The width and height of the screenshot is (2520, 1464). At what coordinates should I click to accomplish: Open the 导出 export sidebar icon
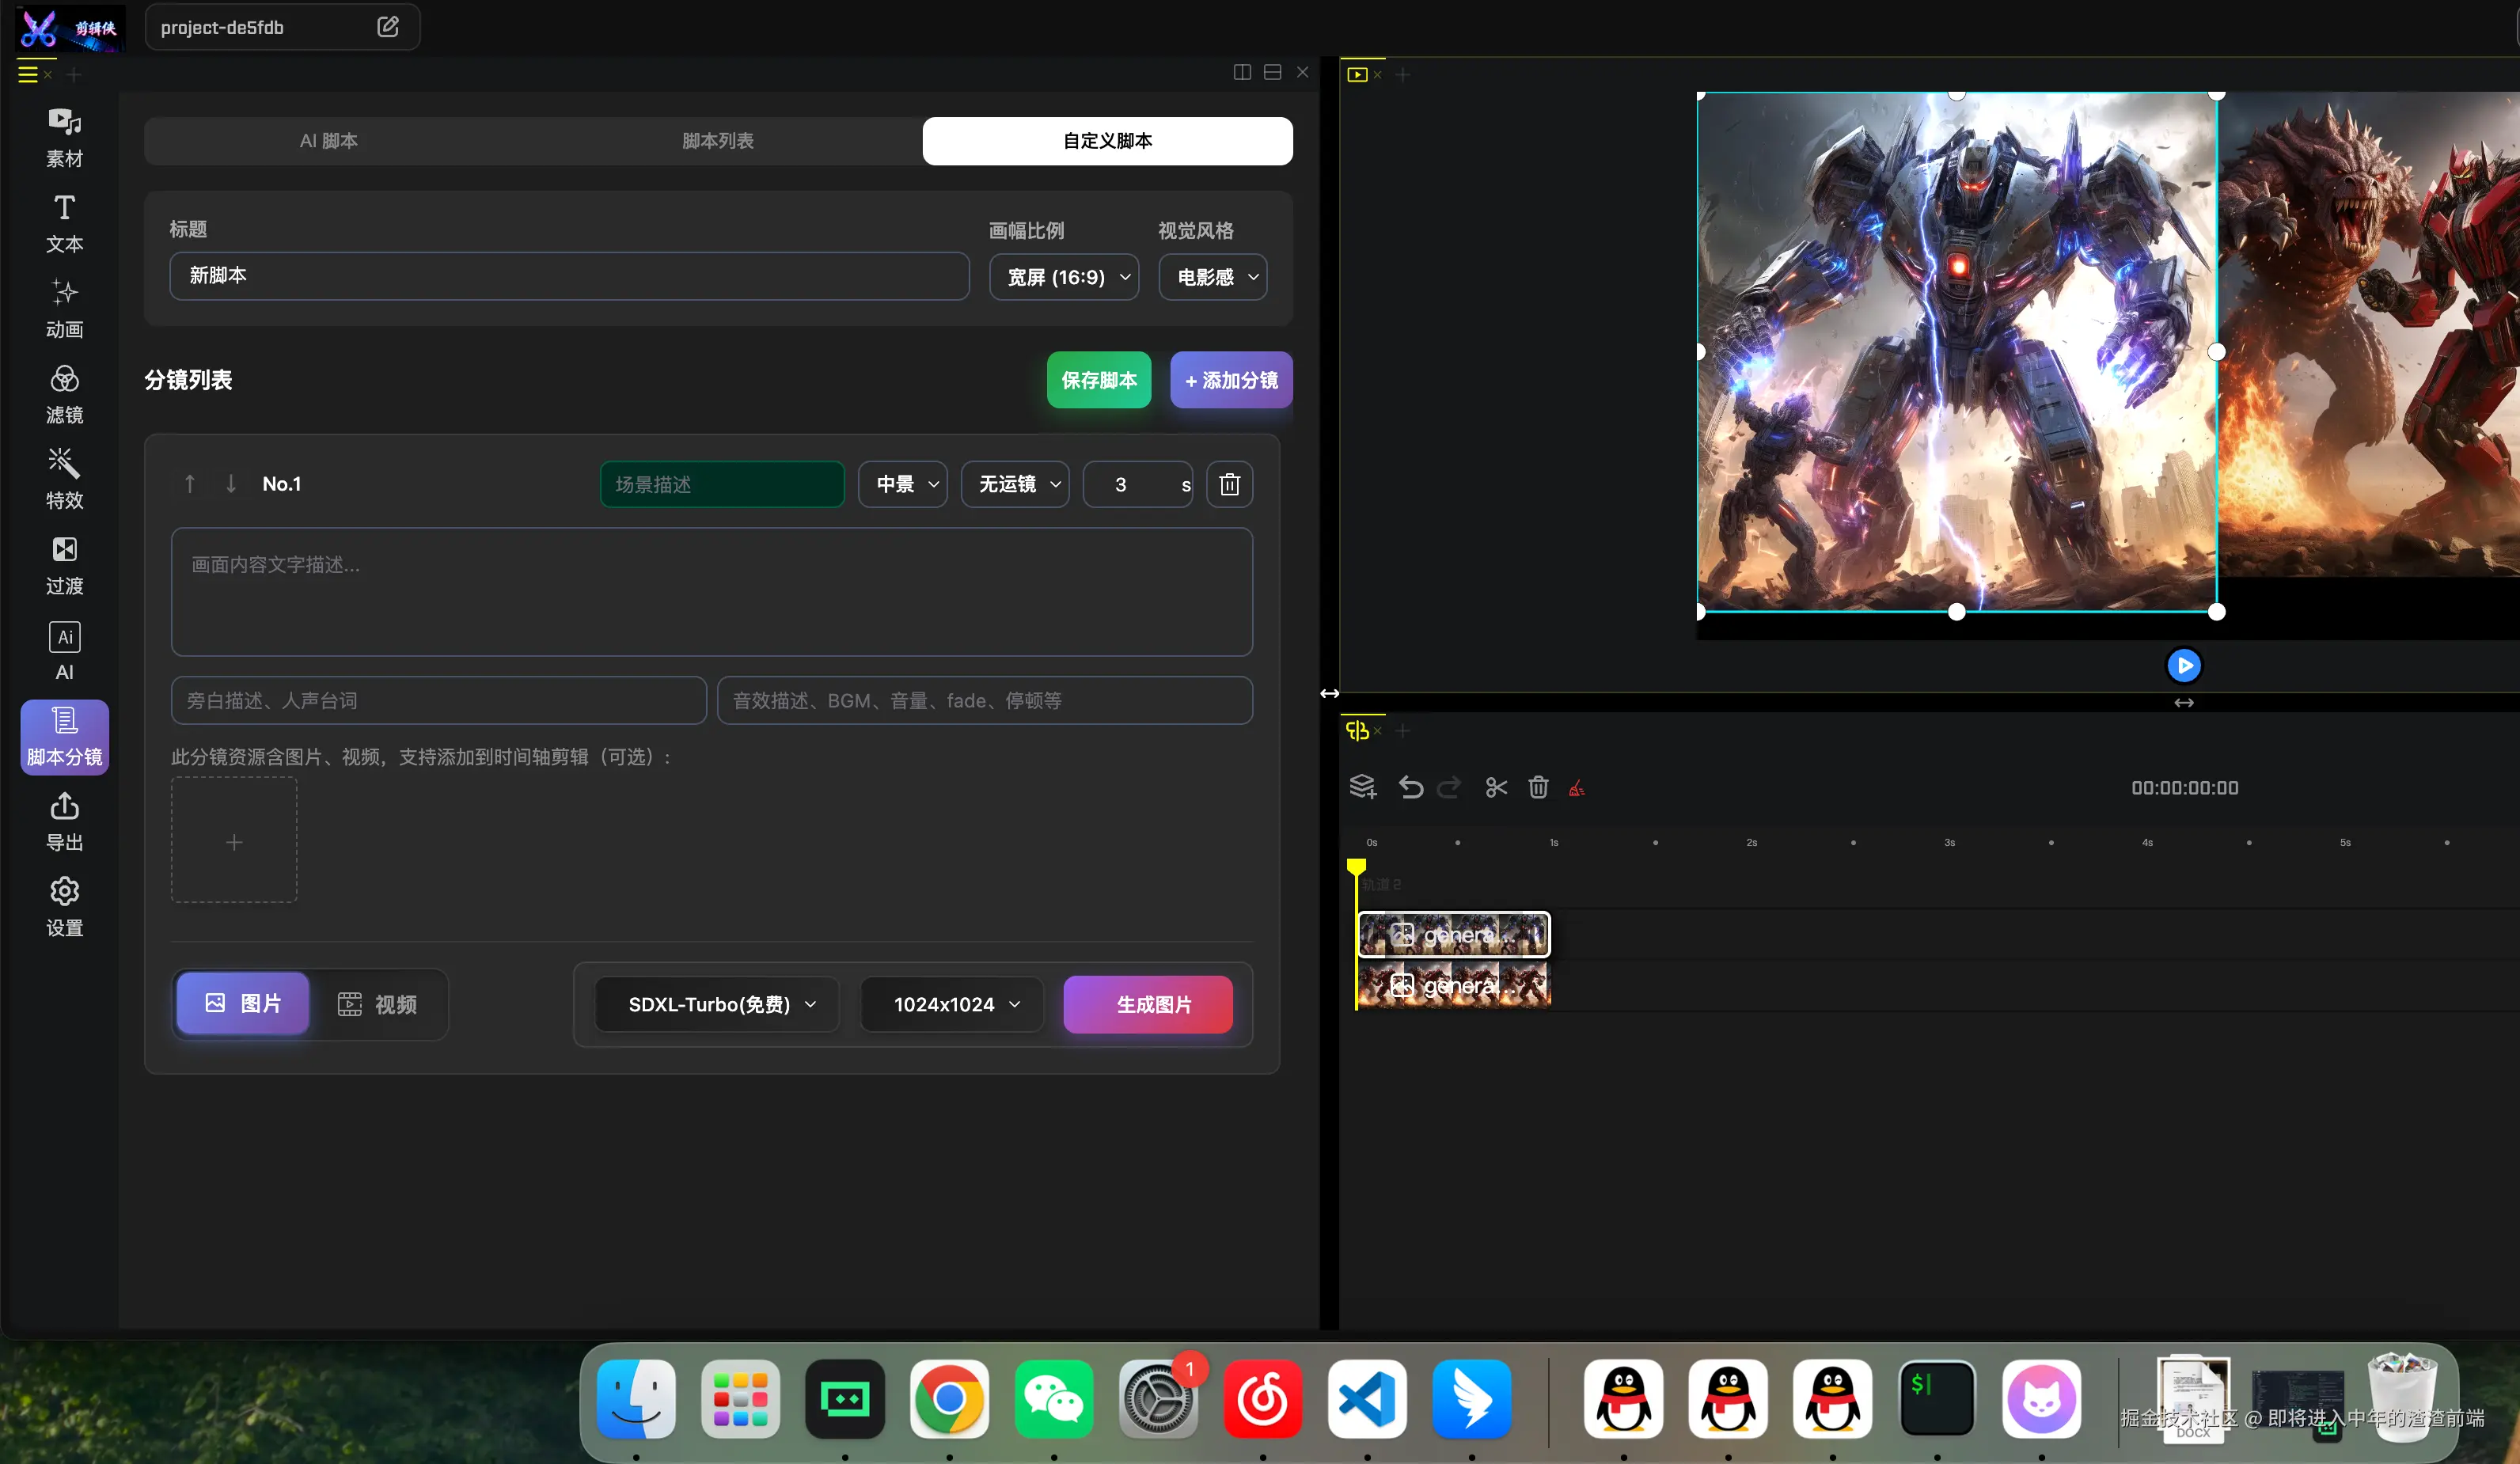click(64, 807)
